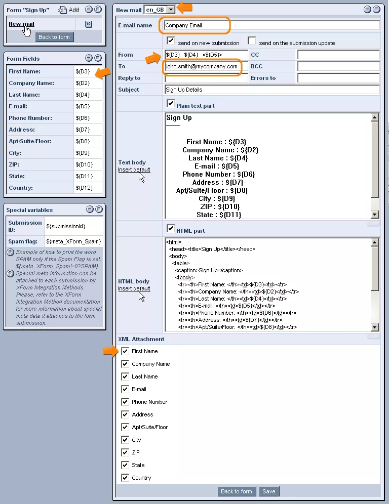Uncheck State in XML Attachment
This screenshot has width=389, height=504.
125,465
